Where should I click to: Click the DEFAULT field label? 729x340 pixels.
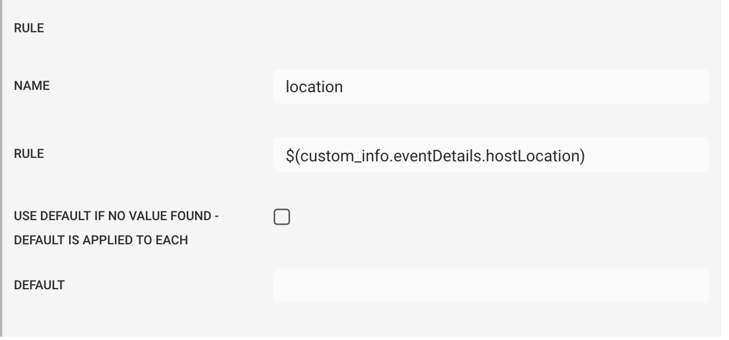(39, 285)
